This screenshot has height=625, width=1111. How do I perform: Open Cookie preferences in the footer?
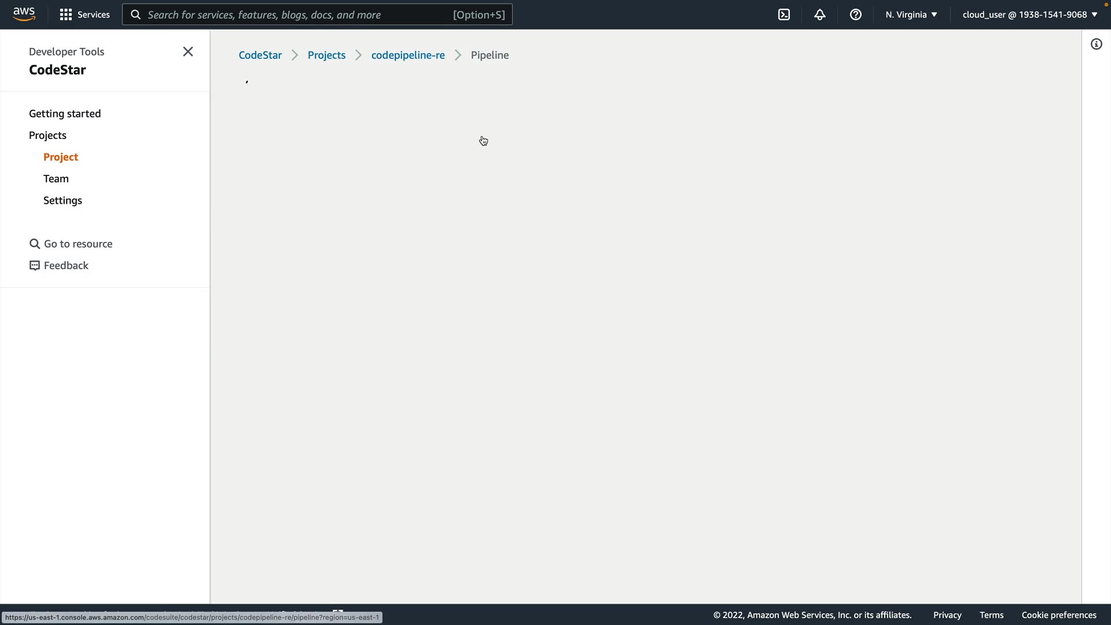[x=1059, y=615]
